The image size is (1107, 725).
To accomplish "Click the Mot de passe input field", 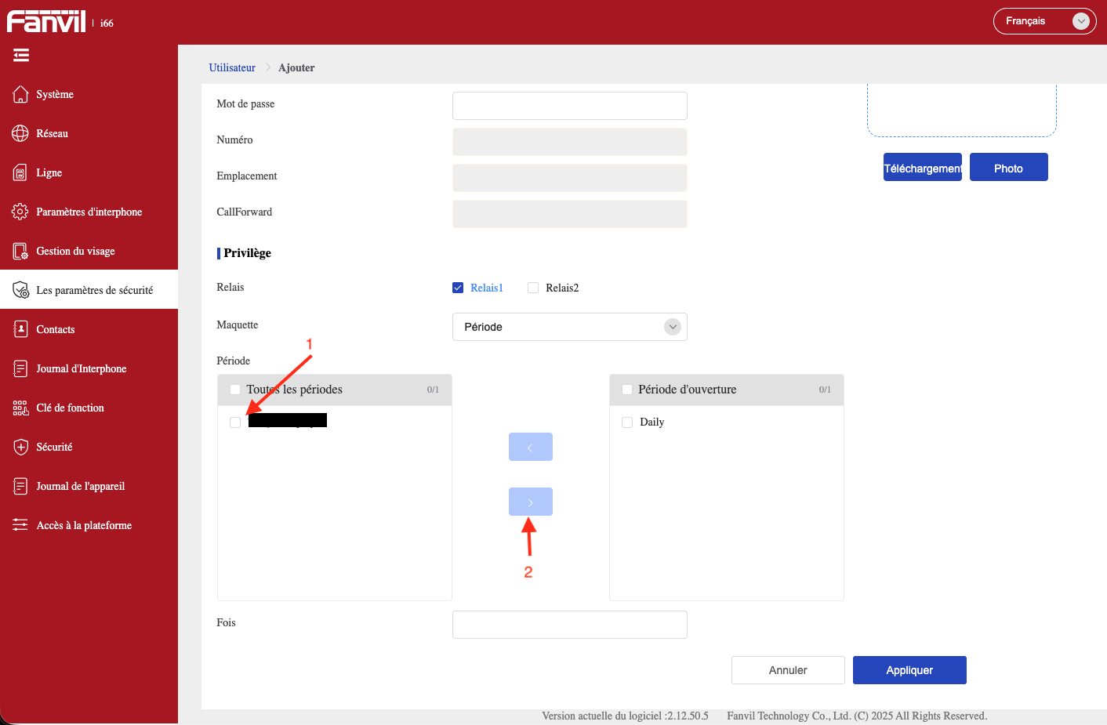I will click(569, 106).
